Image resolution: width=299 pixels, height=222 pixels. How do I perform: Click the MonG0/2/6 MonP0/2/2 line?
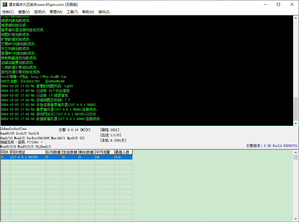click(x=26, y=147)
